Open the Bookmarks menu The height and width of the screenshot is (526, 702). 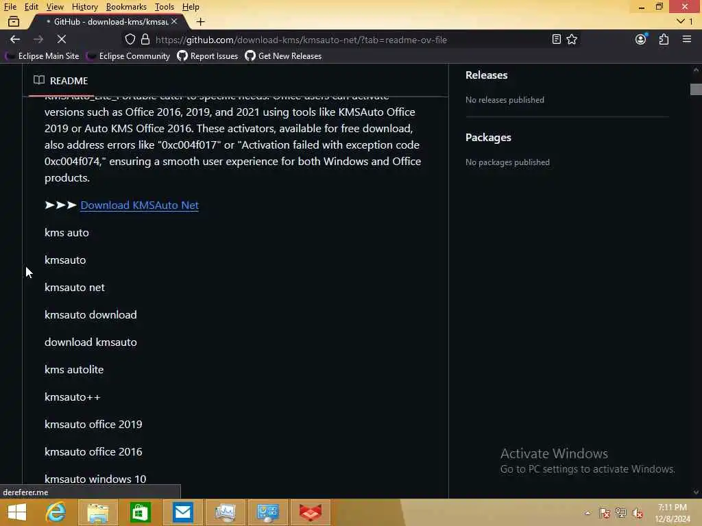click(x=126, y=7)
